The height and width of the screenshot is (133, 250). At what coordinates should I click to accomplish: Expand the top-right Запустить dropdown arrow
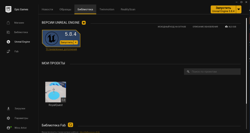(x=239, y=9)
